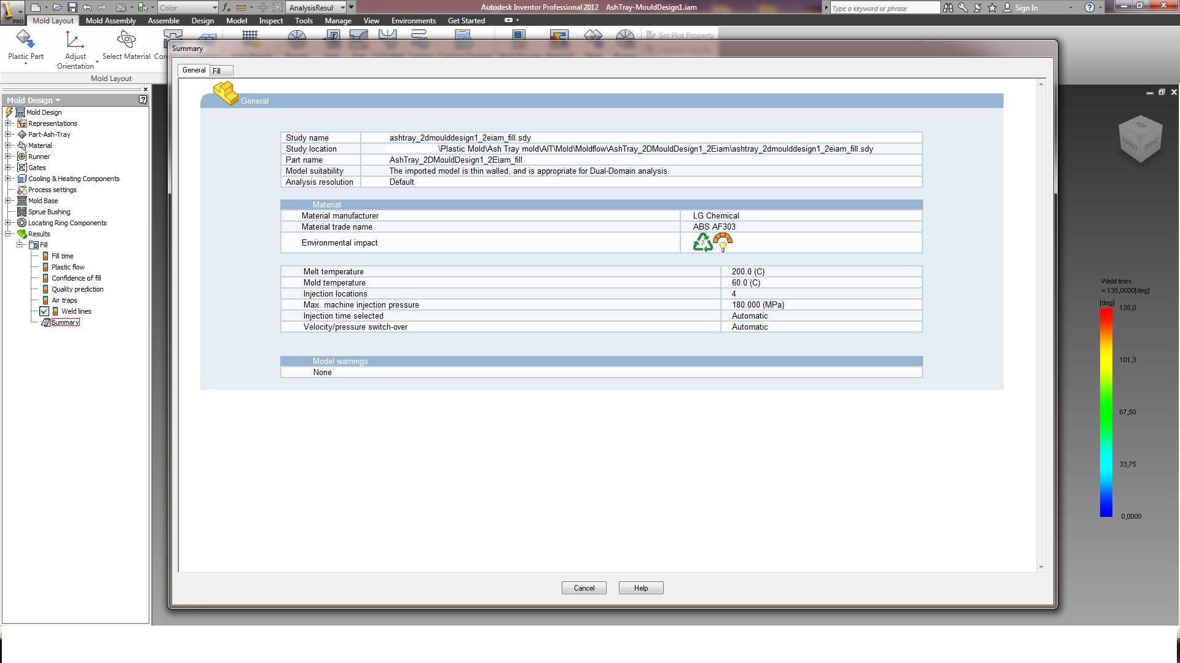Click the Redo arrow icon

[x=103, y=7]
